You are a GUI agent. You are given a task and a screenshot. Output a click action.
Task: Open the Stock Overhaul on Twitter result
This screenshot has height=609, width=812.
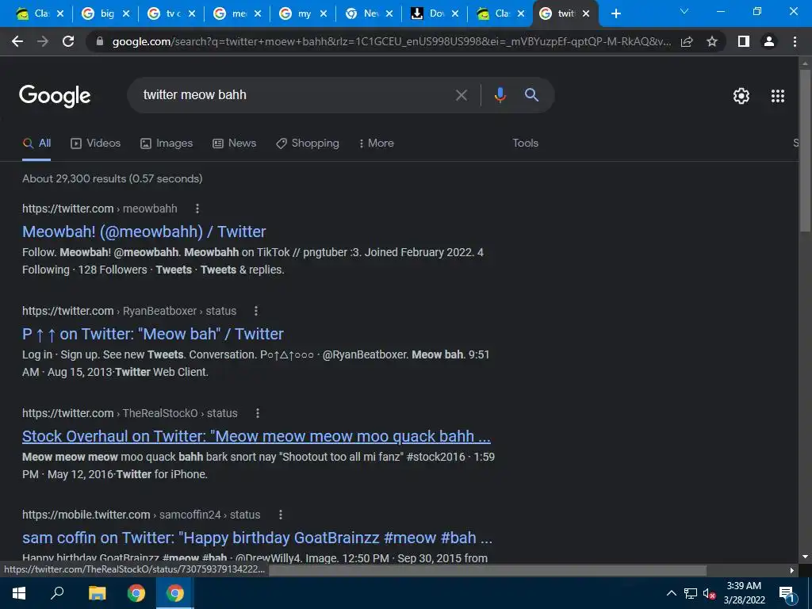tap(256, 437)
